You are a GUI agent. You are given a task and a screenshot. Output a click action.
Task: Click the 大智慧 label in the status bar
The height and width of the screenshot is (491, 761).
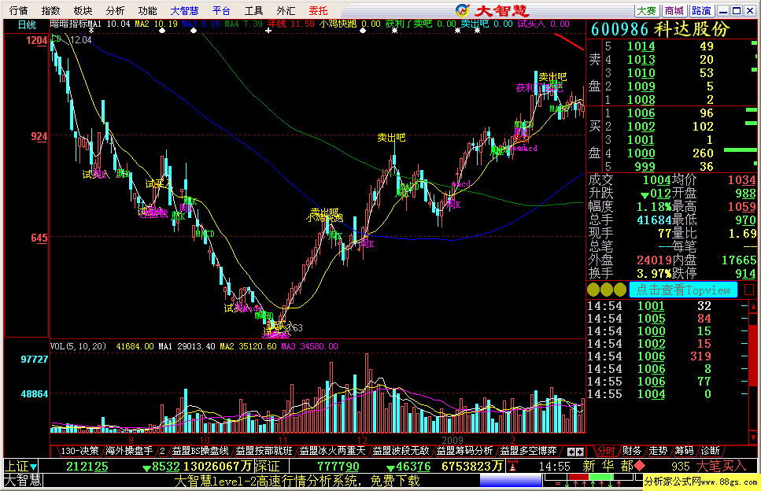[23, 480]
